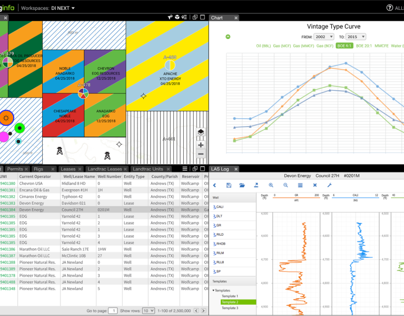Open the help question mark icon

click(x=389, y=8)
